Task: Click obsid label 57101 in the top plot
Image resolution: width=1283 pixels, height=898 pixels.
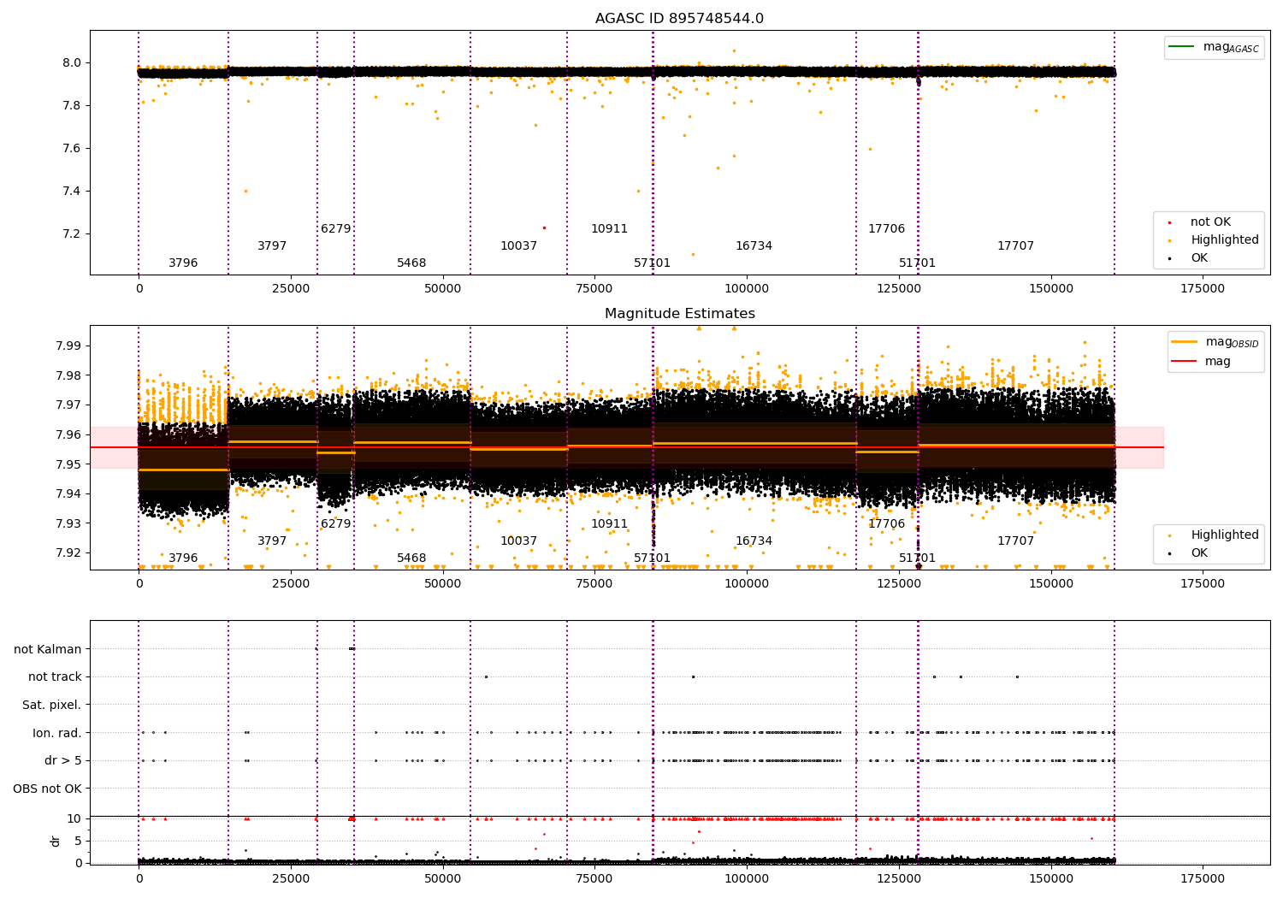Action: point(653,263)
